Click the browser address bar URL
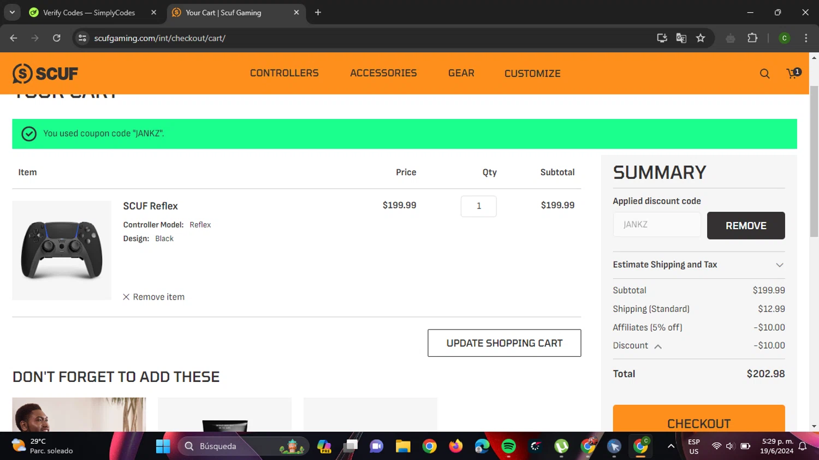Screen dimensions: 819x460 [x=160, y=38]
